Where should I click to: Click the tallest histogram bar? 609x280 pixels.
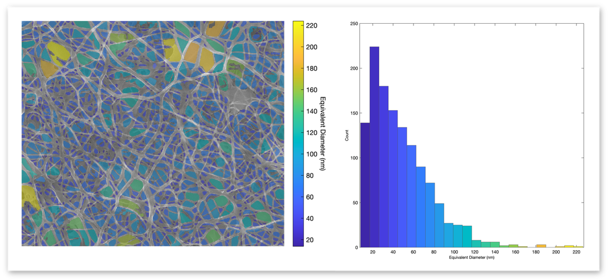click(x=374, y=147)
